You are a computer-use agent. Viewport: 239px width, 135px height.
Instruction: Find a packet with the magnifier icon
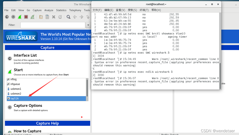pos(69,17)
